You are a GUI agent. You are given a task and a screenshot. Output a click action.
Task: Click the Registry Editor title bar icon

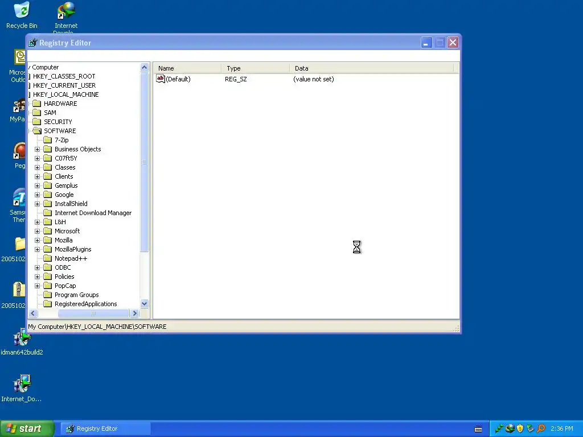tap(33, 43)
